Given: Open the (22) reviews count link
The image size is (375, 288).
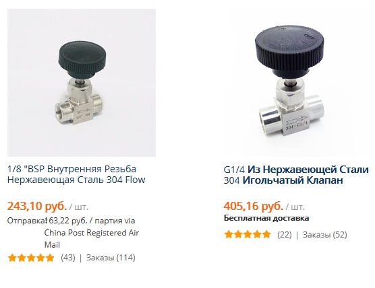Looking at the screenshot, I should pyautogui.click(x=285, y=235).
